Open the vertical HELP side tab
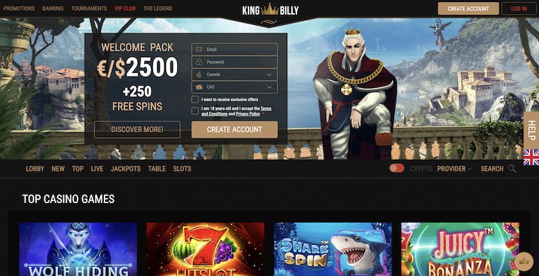 [531, 130]
